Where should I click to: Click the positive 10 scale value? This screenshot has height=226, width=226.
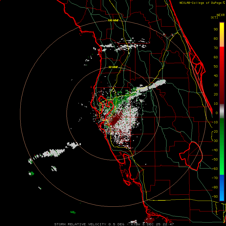tap(216, 104)
